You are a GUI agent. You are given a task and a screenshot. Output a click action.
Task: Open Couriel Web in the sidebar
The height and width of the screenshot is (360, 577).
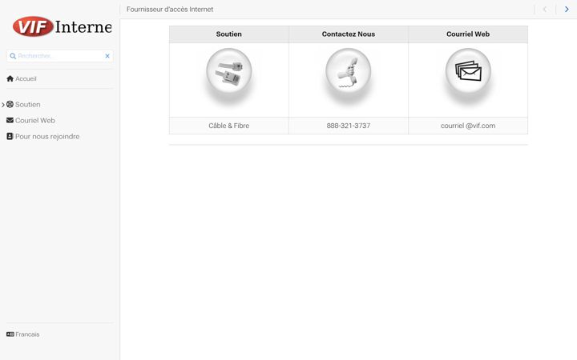(x=35, y=120)
